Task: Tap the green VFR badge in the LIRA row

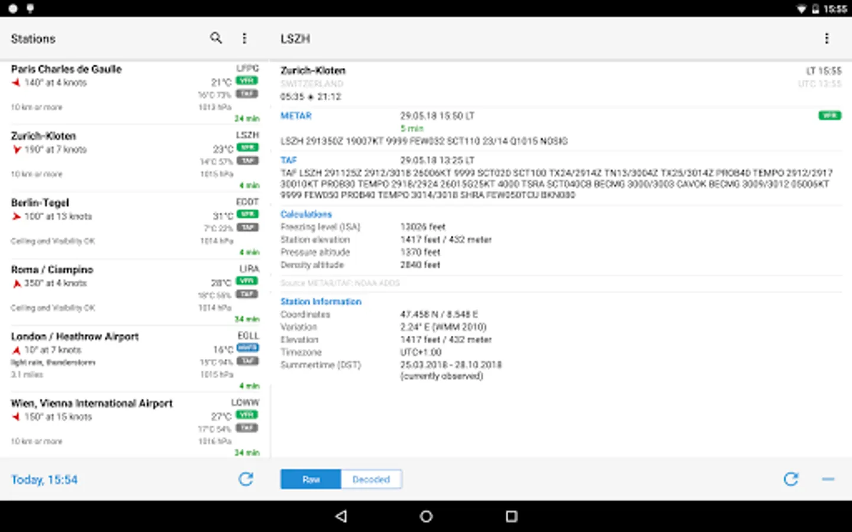Action: (x=247, y=281)
